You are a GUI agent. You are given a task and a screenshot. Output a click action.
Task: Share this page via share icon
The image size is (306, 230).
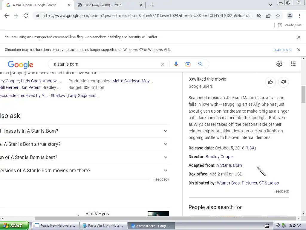click(268, 16)
